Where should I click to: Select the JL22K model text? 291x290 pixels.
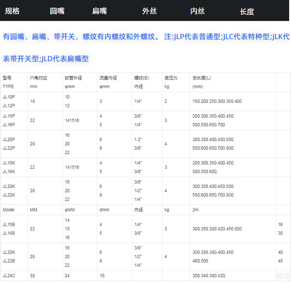pyautogui.click(x=9, y=195)
